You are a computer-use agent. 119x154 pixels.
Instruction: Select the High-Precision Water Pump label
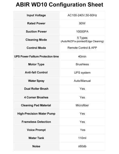click(36, 114)
